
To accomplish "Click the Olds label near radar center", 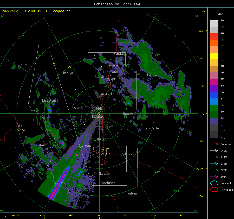I will click(x=99, y=109).
